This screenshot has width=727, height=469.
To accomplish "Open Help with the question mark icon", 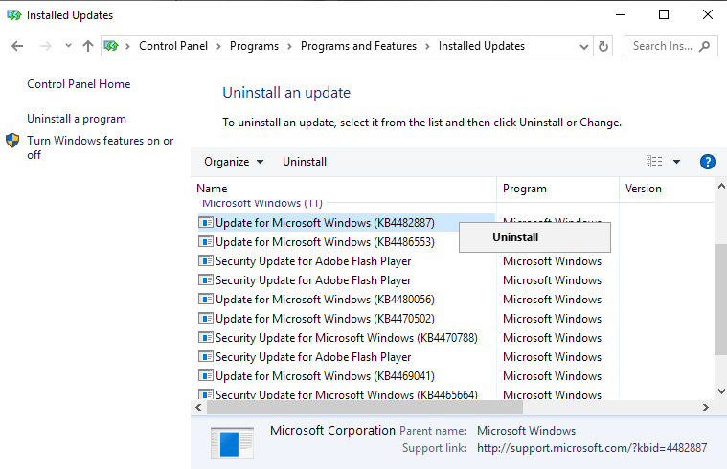I will click(x=707, y=162).
